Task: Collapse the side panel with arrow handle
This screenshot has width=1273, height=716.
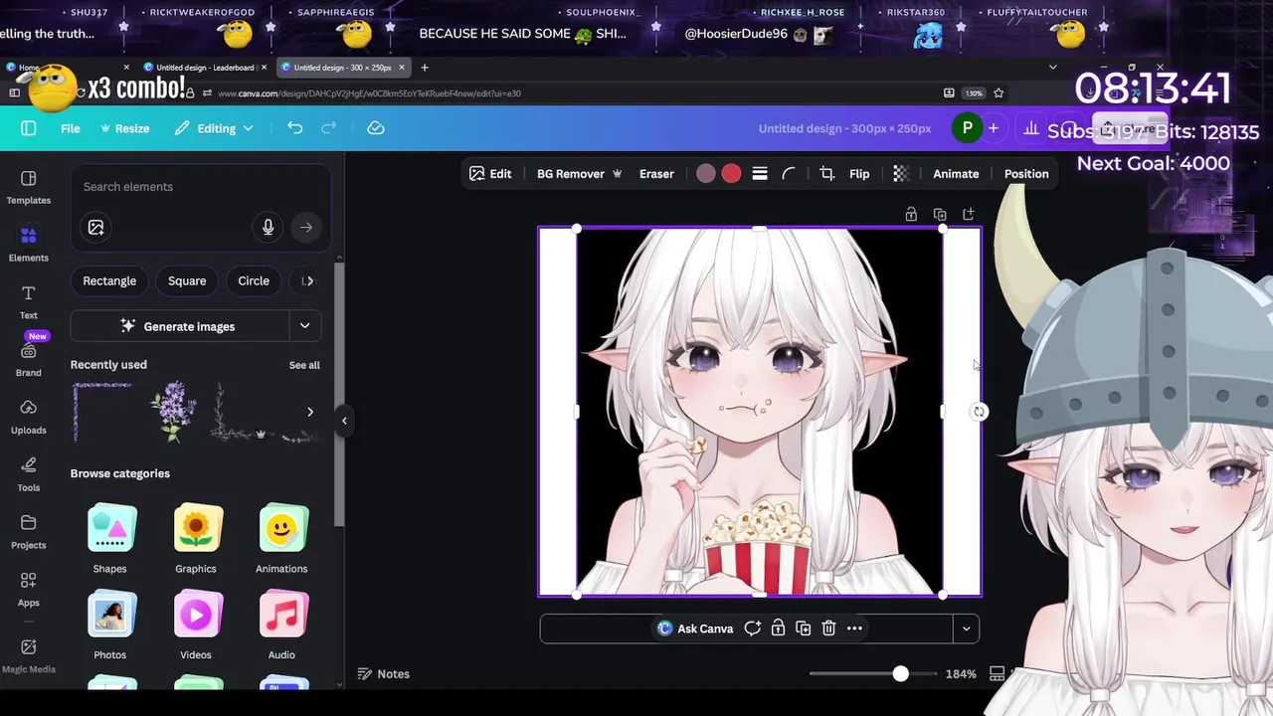Action: click(344, 421)
